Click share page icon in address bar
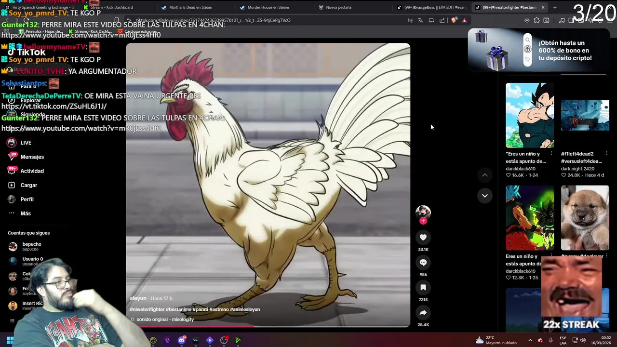The image size is (617, 347). coord(442,20)
